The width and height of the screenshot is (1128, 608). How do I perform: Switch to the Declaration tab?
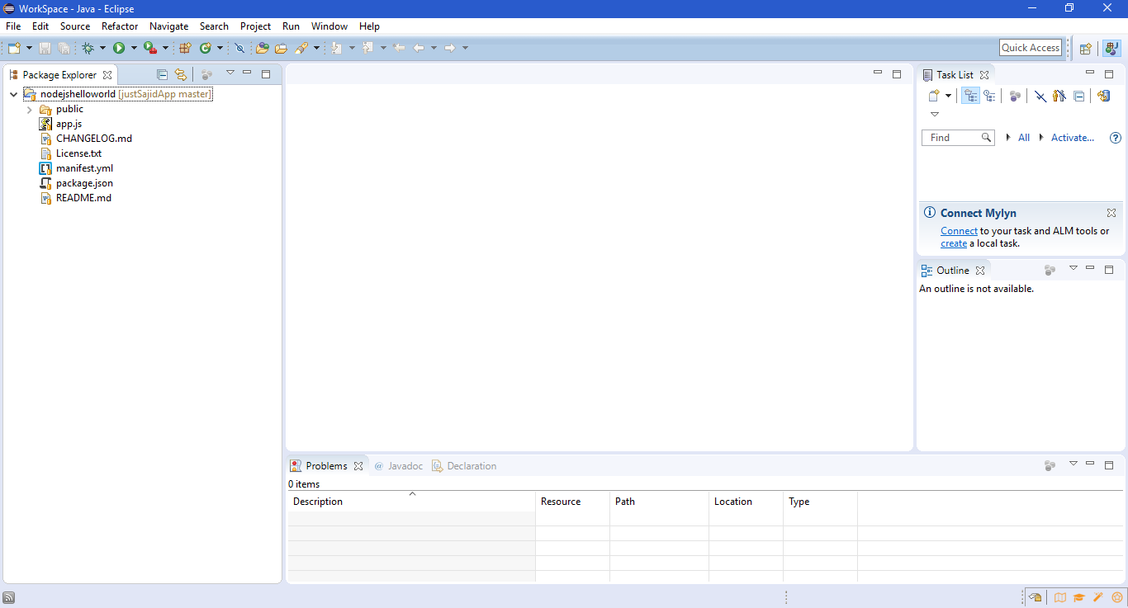point(464,466)
